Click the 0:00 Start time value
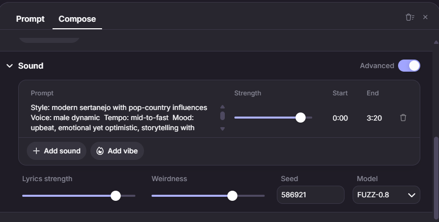Viewport: 439px width, 222px height. pos(340,118)
